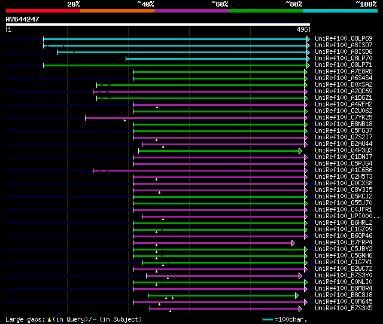Viewport: 383px width, 324px height.
Task: Open the UniRef100_A8ISD6 subject label
Action: [344, 52]
